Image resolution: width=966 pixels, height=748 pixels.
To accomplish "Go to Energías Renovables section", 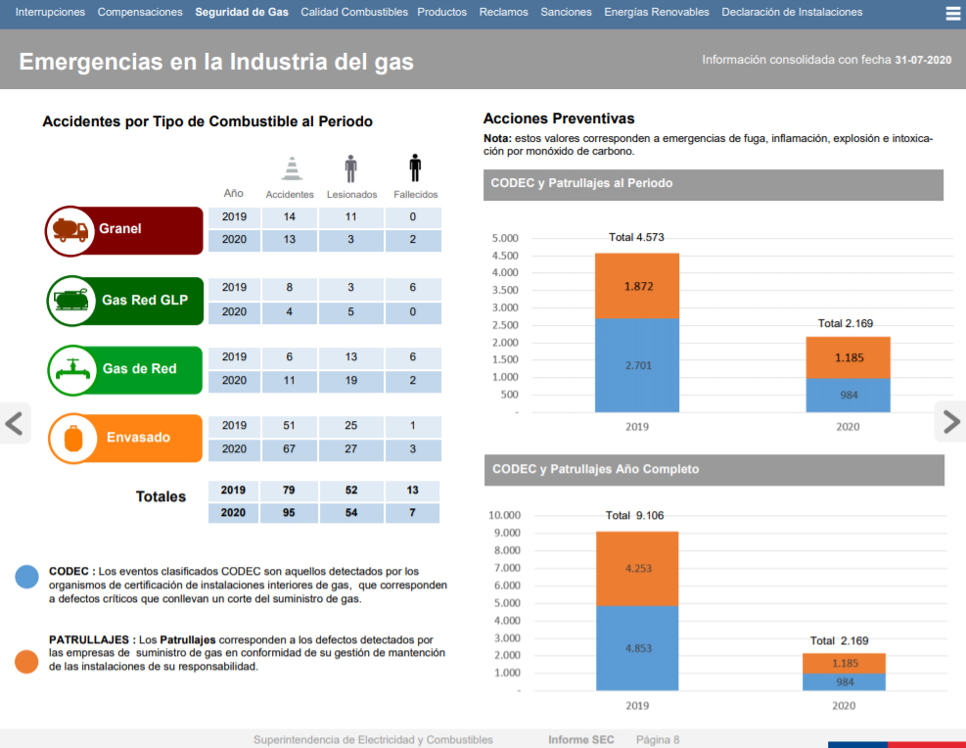I will pos(656,13).
